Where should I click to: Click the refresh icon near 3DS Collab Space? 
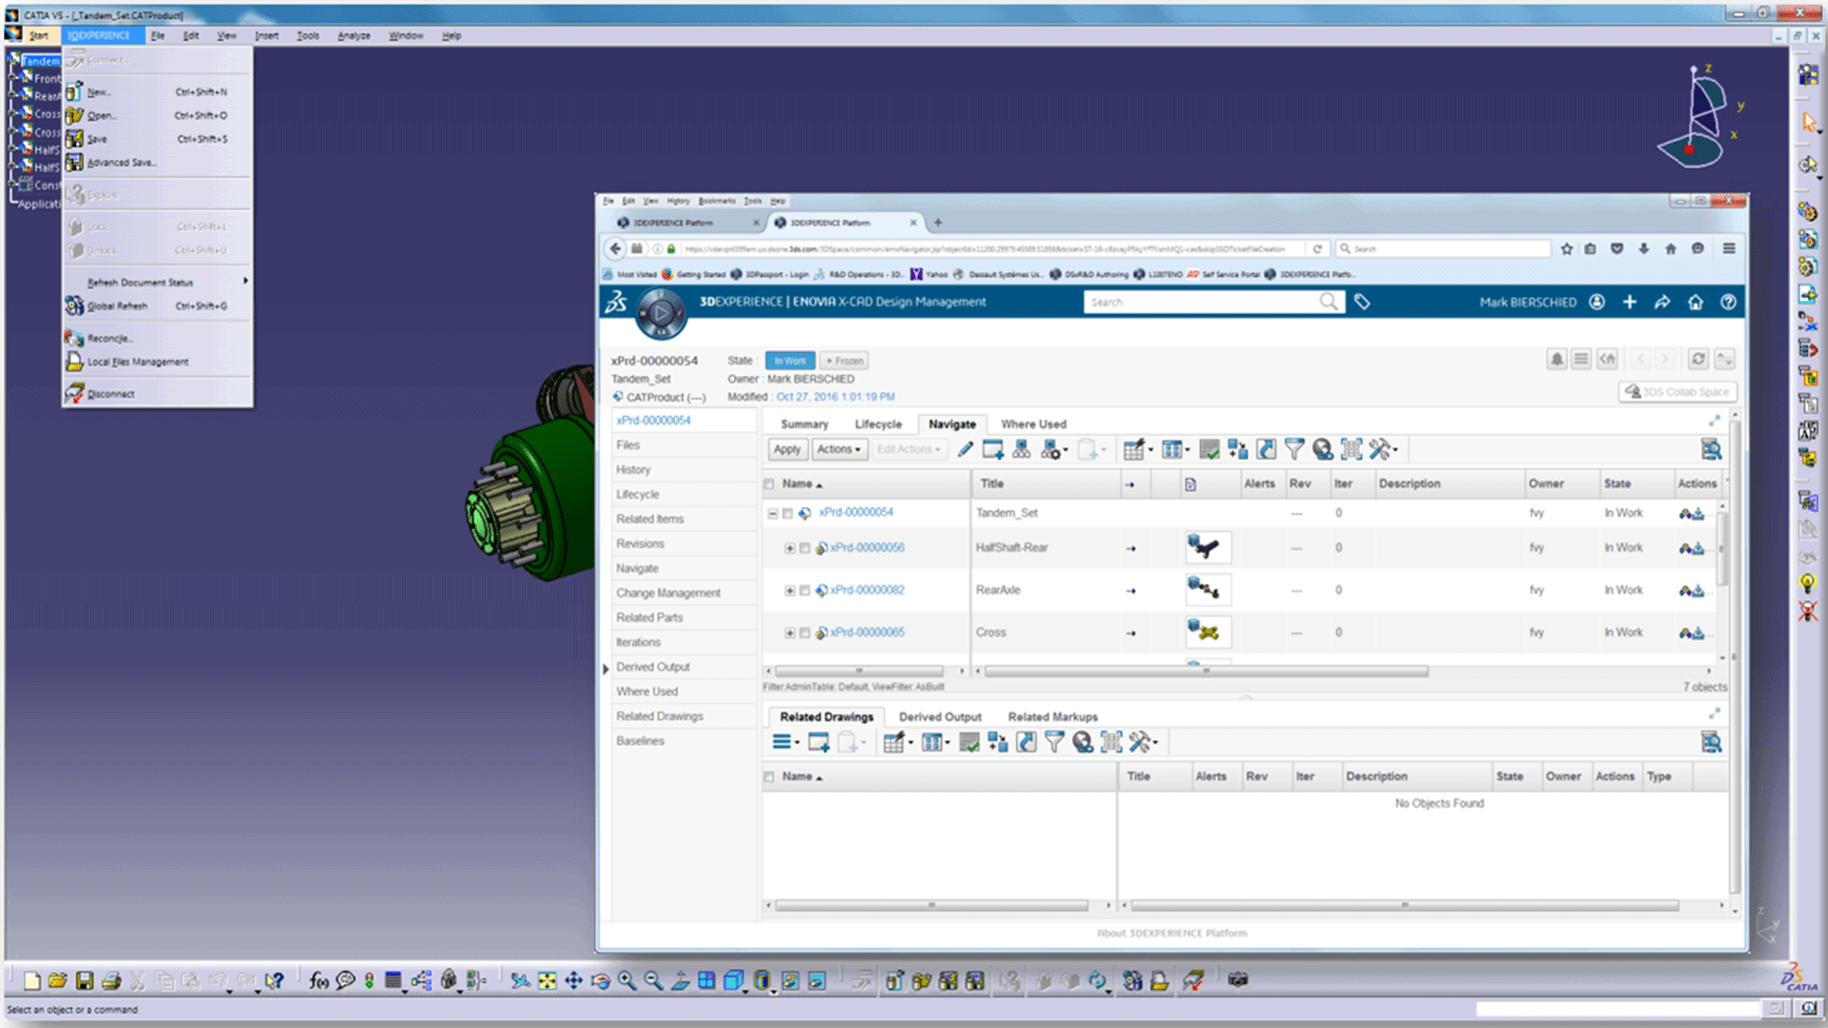(x=1698, y=360)
